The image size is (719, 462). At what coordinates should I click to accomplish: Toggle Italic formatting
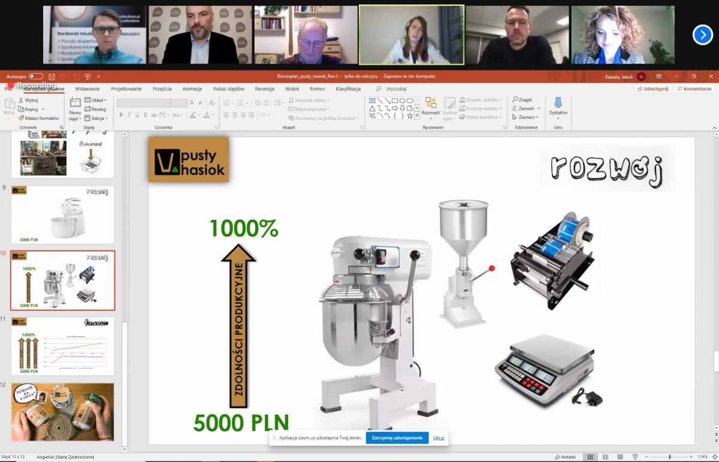click(129, 115)
